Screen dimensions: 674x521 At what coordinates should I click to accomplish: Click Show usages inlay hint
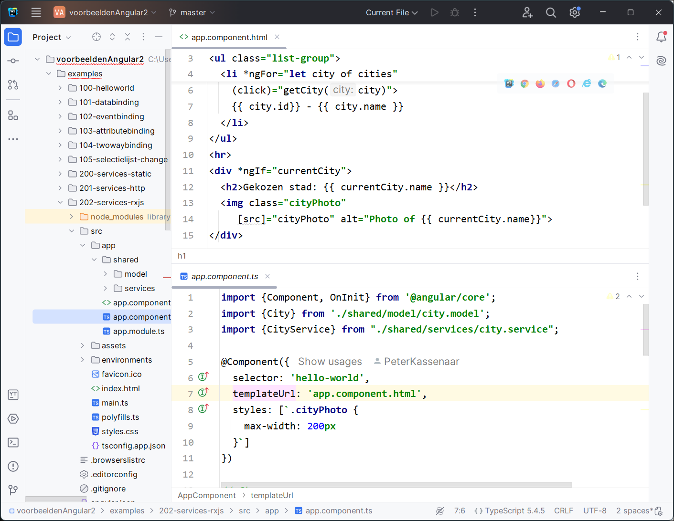click(x=330, y=362)
